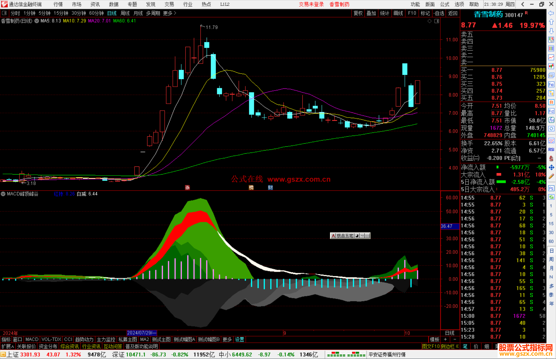
Task: Click the 画线 drawing button
Action: coord(398,13)
